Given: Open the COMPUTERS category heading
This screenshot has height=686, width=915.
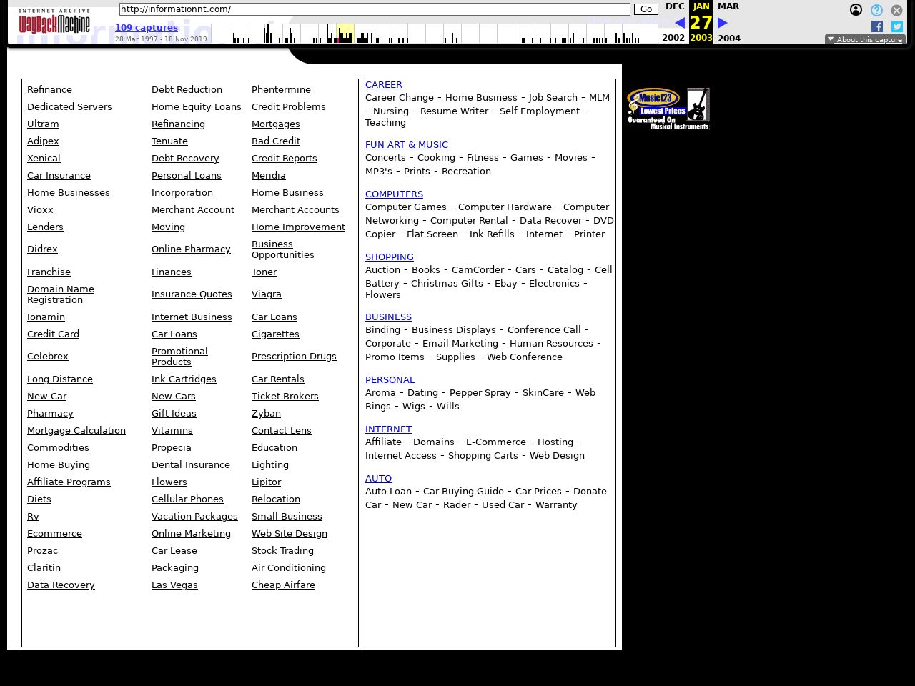Looking at the screenshot, I should [394, 194].
